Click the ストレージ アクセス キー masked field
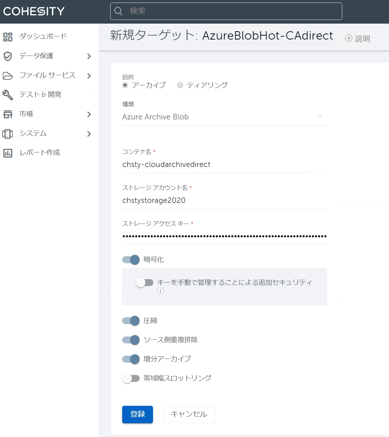 [224, 236]
